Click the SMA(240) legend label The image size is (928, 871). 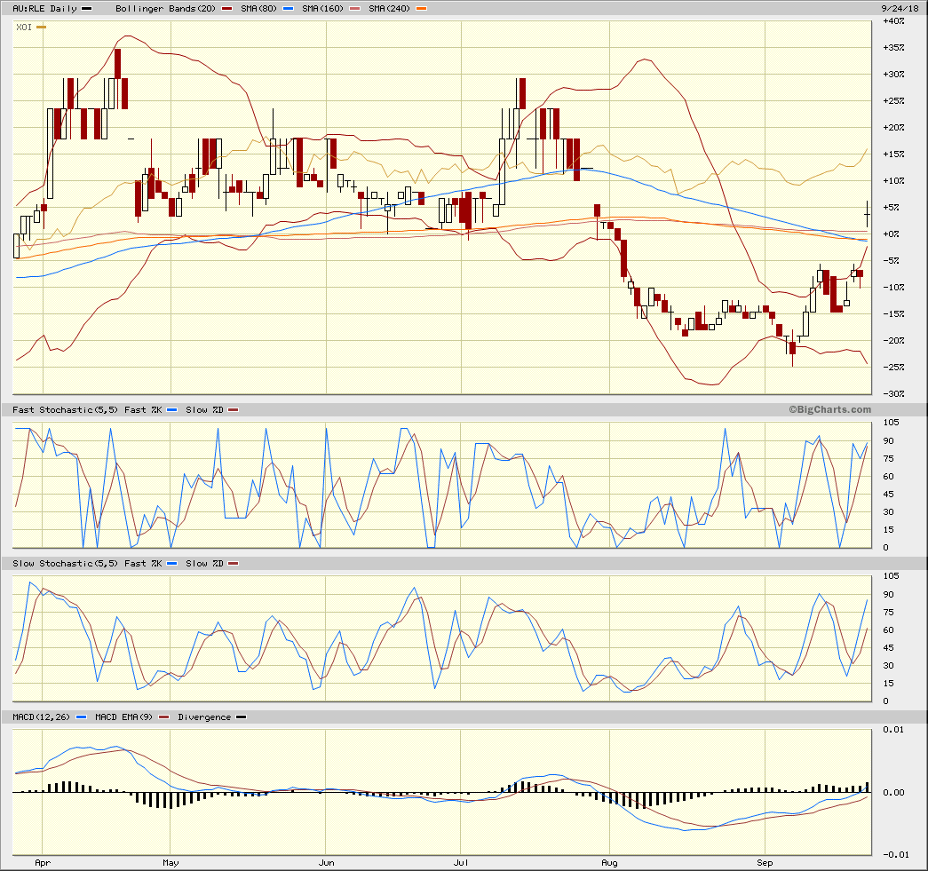[x=389, y=9]
